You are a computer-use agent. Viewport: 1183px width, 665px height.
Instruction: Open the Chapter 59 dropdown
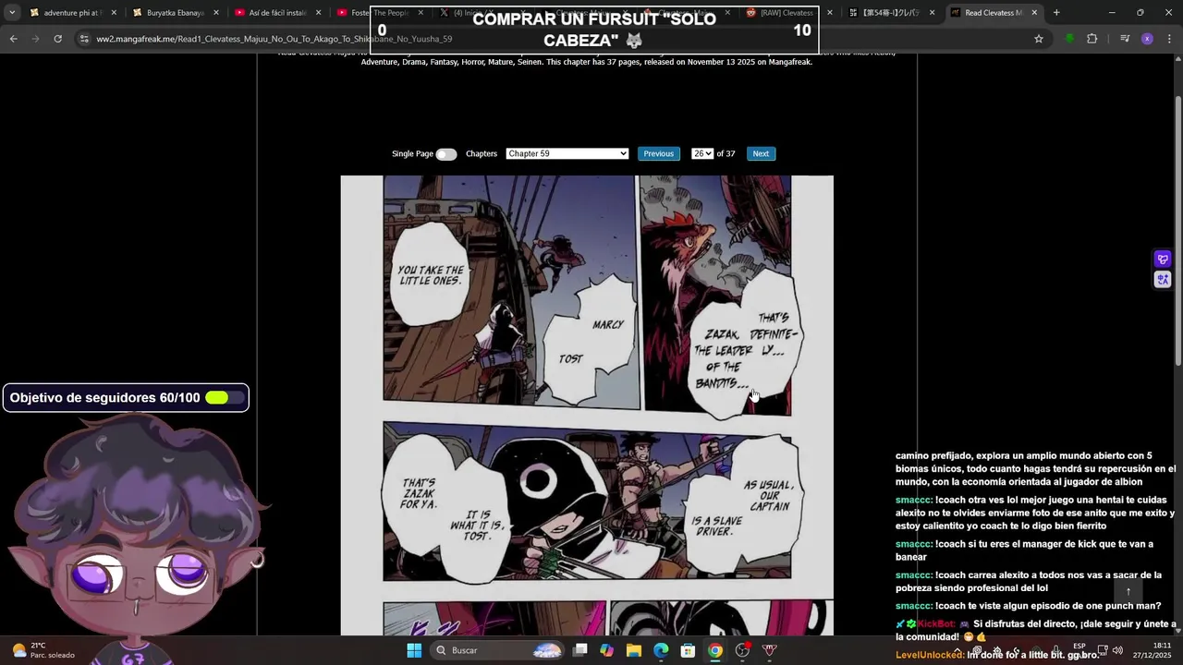pos(567,153)
